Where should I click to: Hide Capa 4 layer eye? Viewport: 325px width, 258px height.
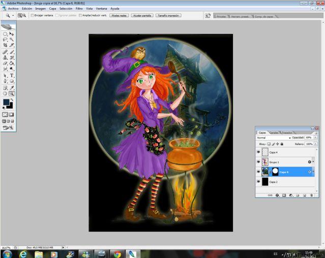pyautogui.click(x=258, y=152)
